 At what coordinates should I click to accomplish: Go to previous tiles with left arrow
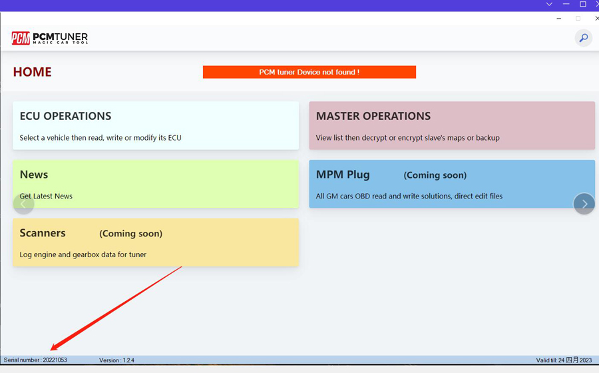[x=23, y=204]
